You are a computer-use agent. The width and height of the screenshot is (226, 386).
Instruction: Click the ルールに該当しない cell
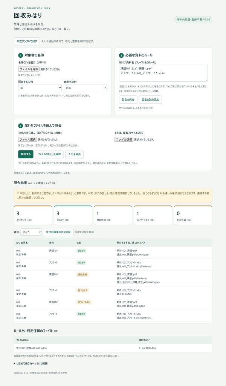(x=147, y=348)
